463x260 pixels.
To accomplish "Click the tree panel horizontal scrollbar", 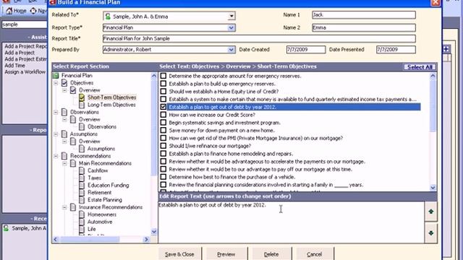I will [101, 239].
